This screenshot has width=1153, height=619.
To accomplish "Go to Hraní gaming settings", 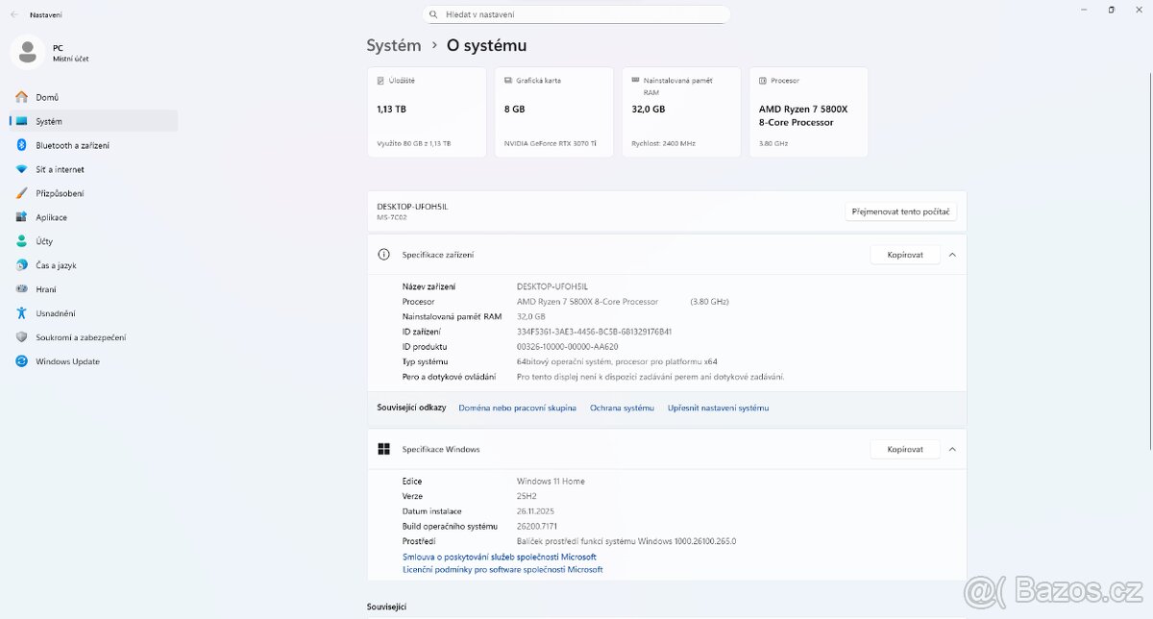I will (x=45, y=289).
